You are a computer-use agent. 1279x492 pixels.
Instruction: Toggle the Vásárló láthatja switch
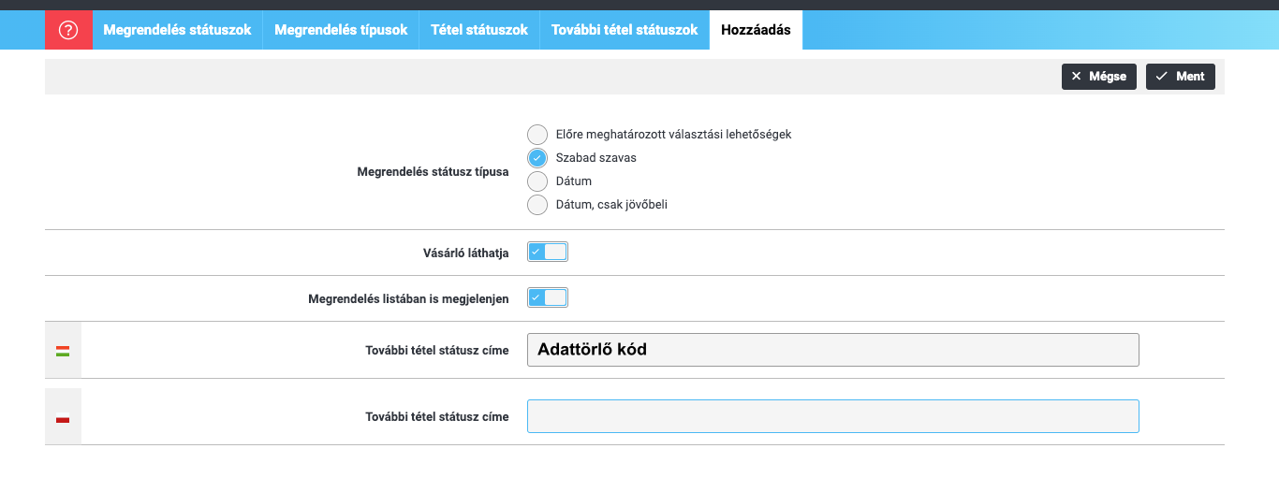tap(548, 252)
